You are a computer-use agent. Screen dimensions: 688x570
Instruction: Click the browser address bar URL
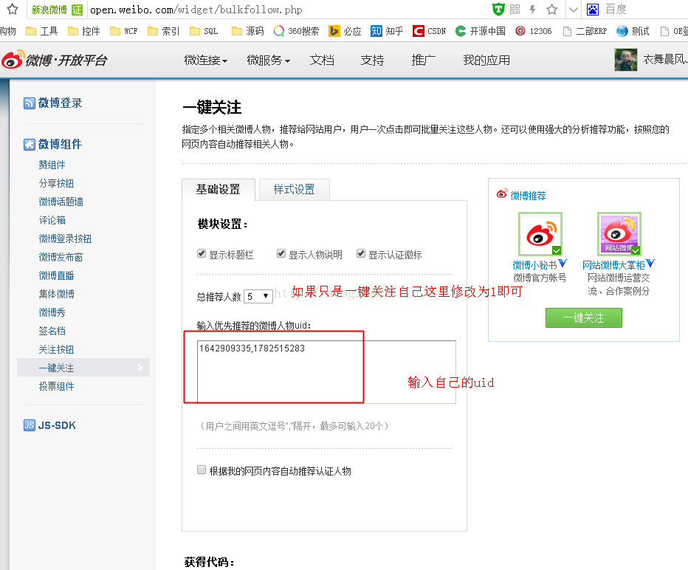pos(196,10)
